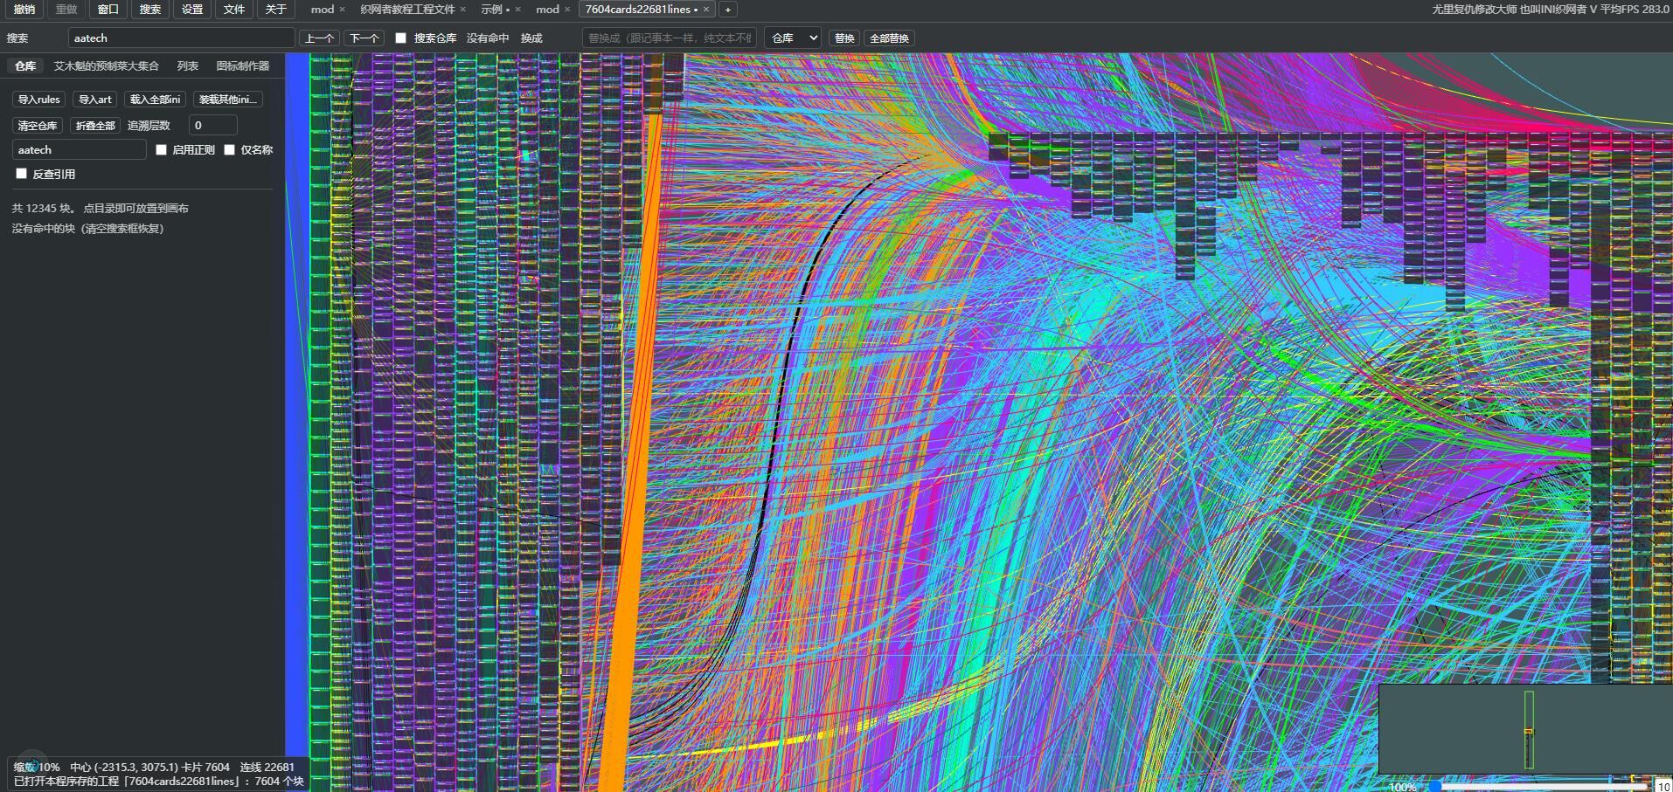
Task: Click the zoom value box showing 10
Action: coord(1663,786)
